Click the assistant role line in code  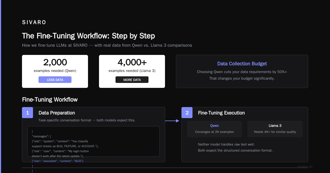click(57, 161)
